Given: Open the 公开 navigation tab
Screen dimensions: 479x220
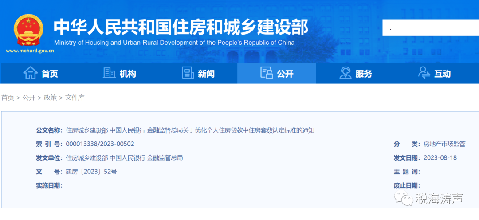Looking at the screenshot, I should point(277,73).
